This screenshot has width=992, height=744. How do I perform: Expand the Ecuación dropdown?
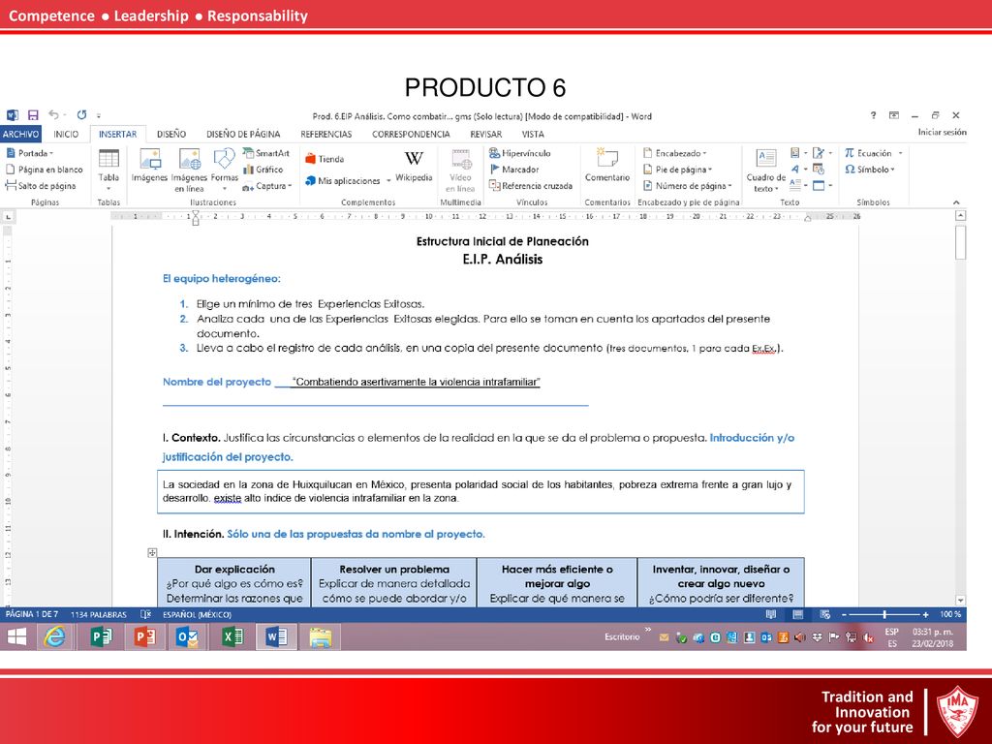click(x=900, y=153)
